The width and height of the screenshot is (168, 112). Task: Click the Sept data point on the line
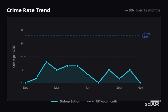[x=119, y=79]
